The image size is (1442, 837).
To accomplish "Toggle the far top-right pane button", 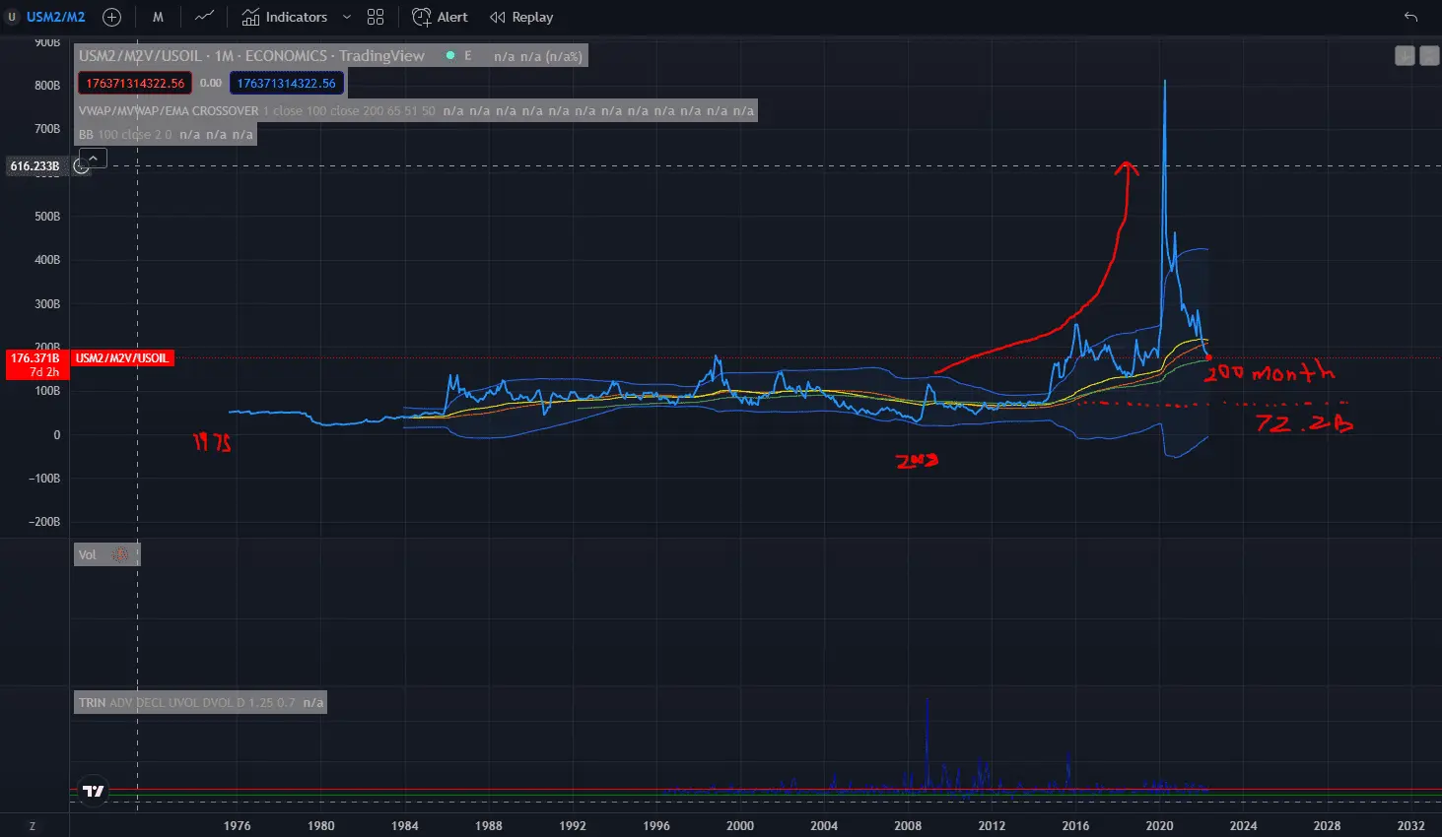I will point(1429,56).
